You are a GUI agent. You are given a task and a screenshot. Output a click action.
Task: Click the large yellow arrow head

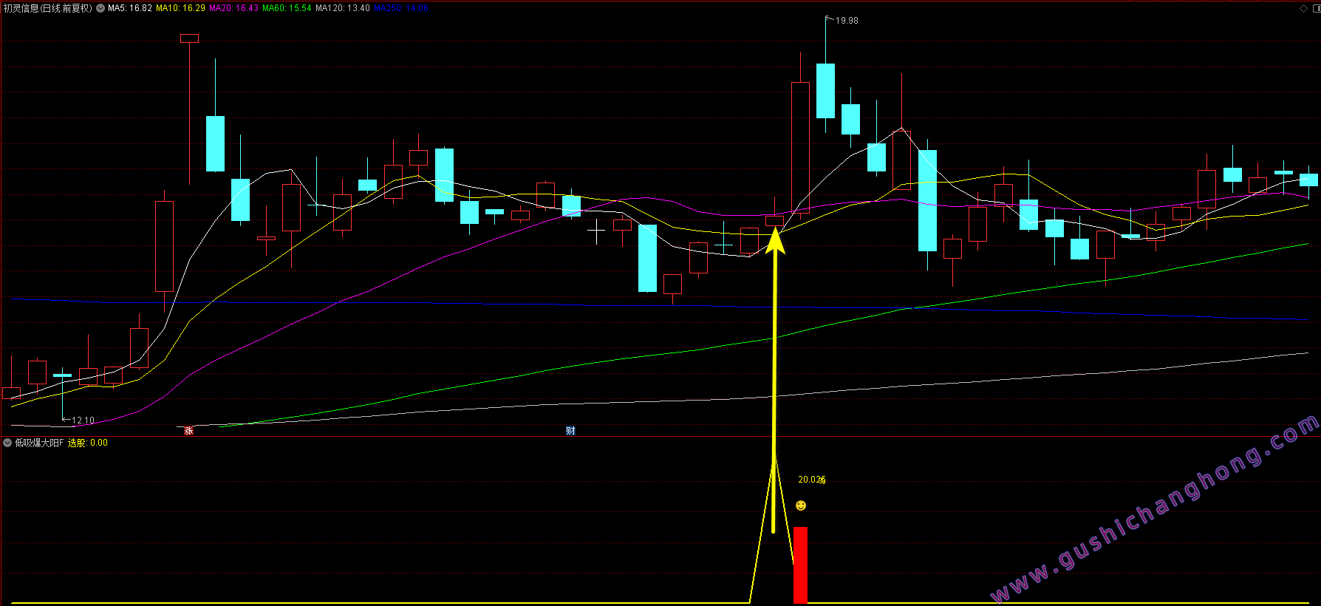775,242
